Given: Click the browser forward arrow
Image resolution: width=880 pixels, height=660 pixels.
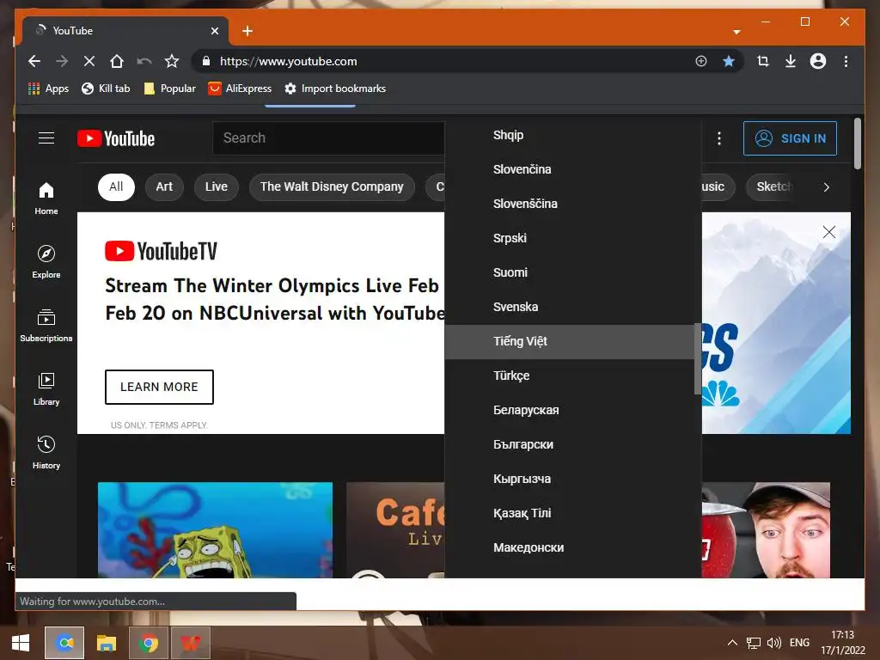Looking at the screenshot, I should tap(62, 61).
